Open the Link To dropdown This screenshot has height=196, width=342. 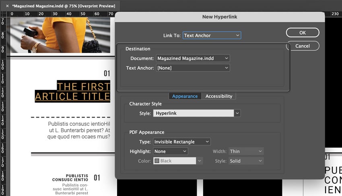(212, 35)
